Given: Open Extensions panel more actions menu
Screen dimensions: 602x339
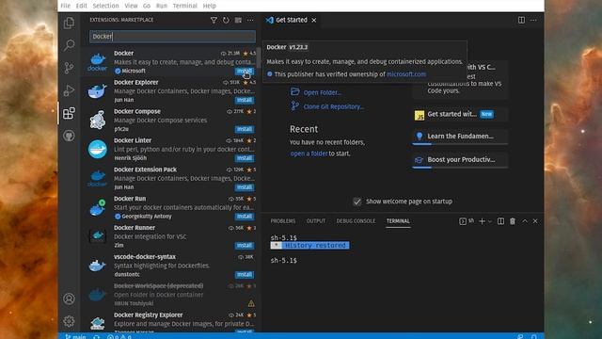Looking at the screenshot, I should click(x=250, y=20).
